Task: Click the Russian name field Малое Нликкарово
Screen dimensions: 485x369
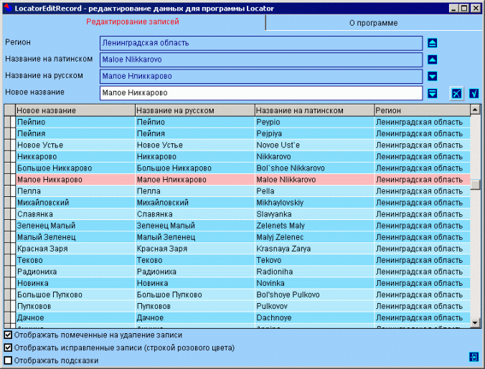Action: tap(261, 76)
